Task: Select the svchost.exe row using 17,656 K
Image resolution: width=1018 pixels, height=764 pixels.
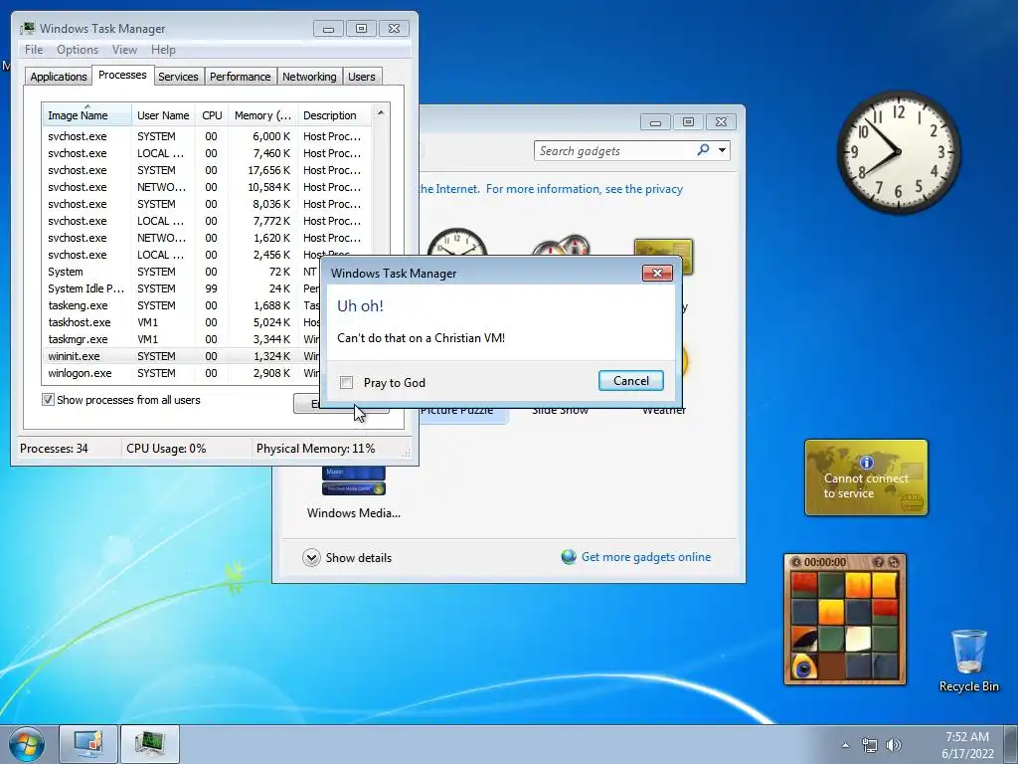Action: (x=208, y=170)
